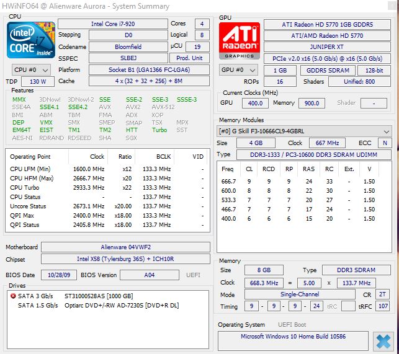
Task: Click the GPU clock 400.0 field
Action: (255, 104)
